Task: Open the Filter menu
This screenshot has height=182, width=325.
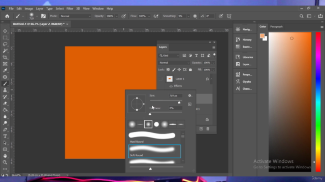Action: tap(70, 9)
